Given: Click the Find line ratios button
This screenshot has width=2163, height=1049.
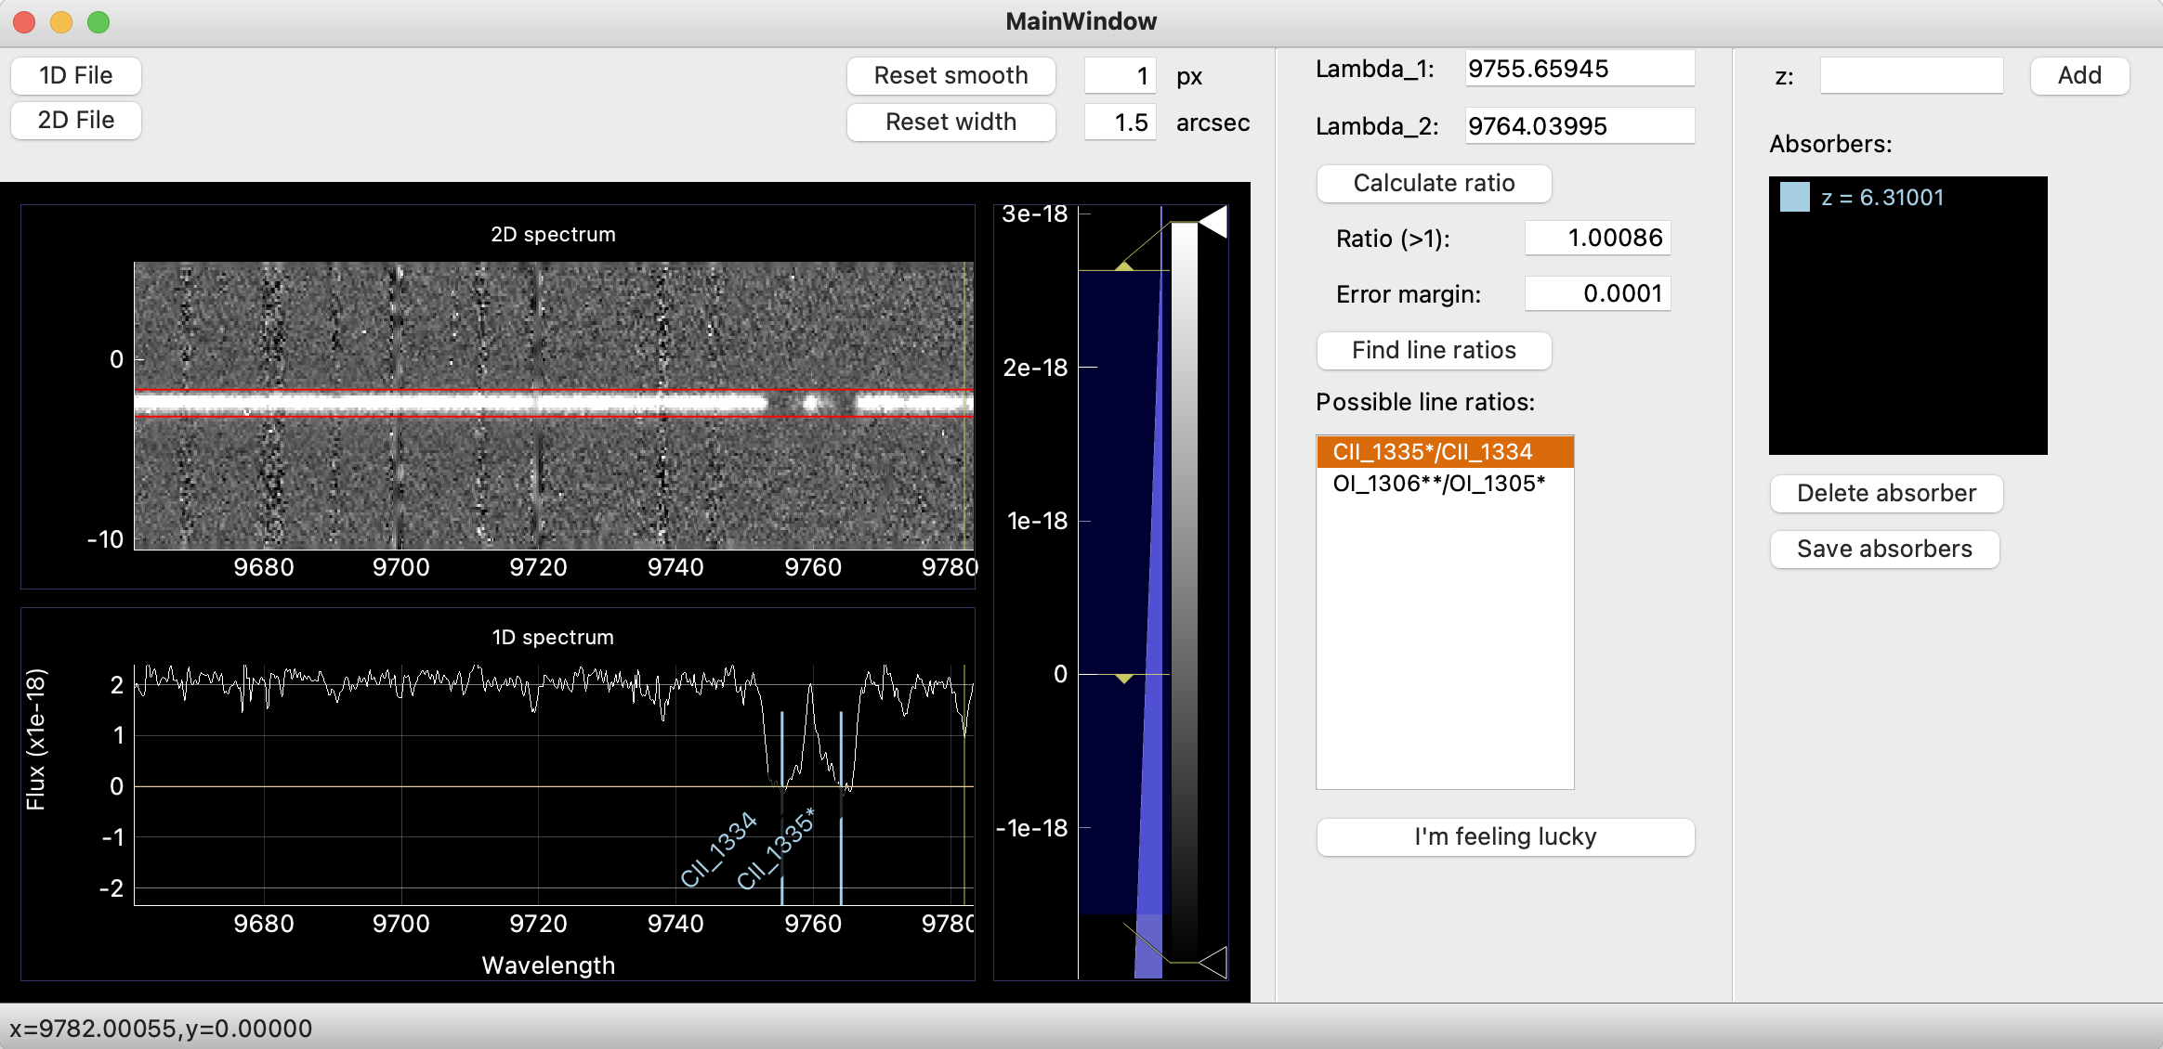Looking at the screenshot, I should (x=1434, y=350).
